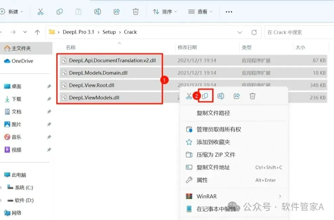
Task: Refresh the current folder
Action: [x=254, y=32]
